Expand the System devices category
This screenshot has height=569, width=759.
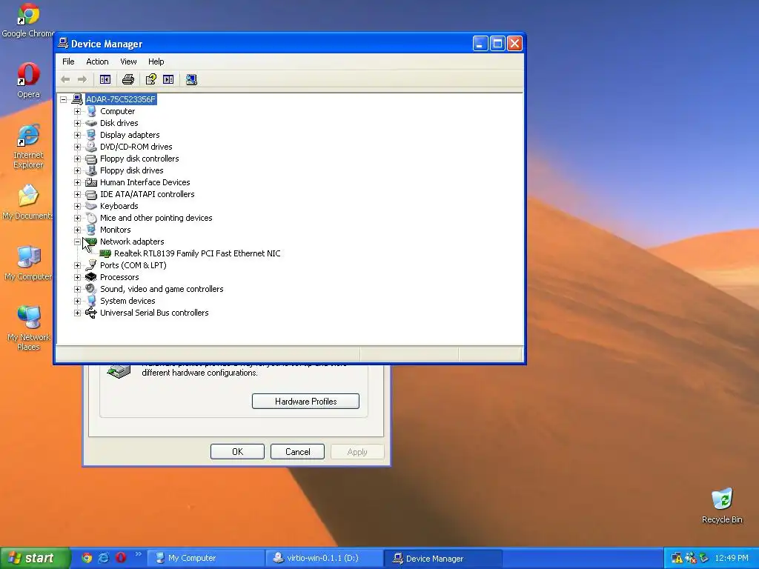click(77, 301)
